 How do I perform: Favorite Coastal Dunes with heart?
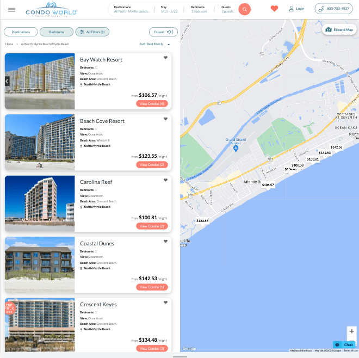click(x=165, y=241)
